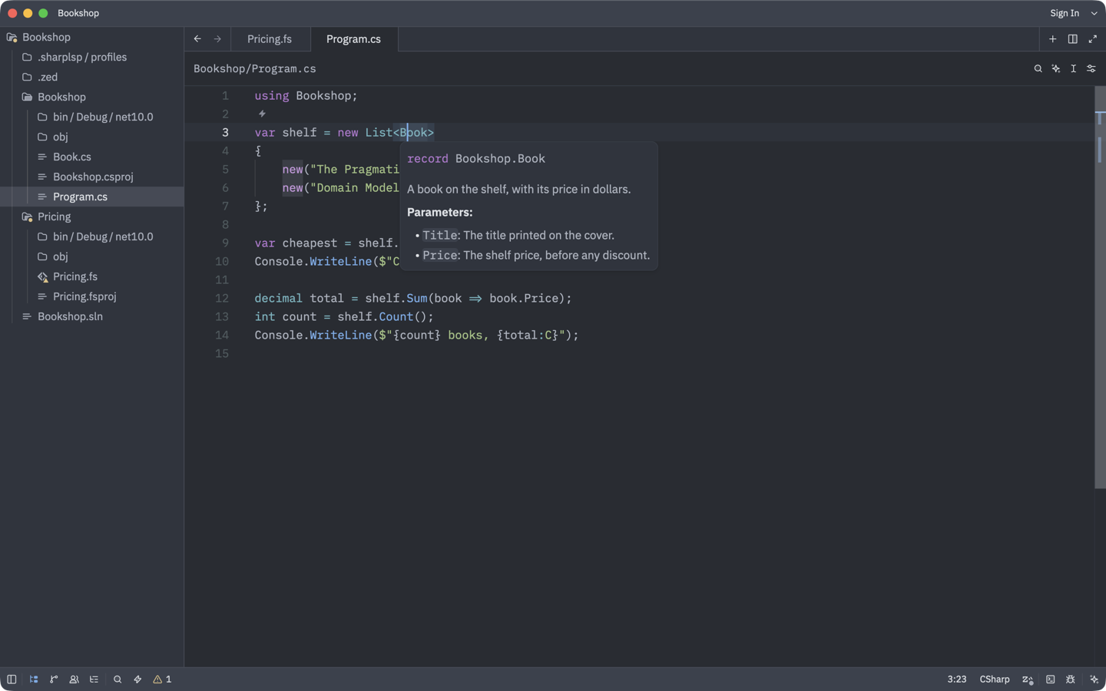Click the editor vertical scrollbar thumb
Viewport: 1106px width, 691px height.
[x=1100, y=287]
